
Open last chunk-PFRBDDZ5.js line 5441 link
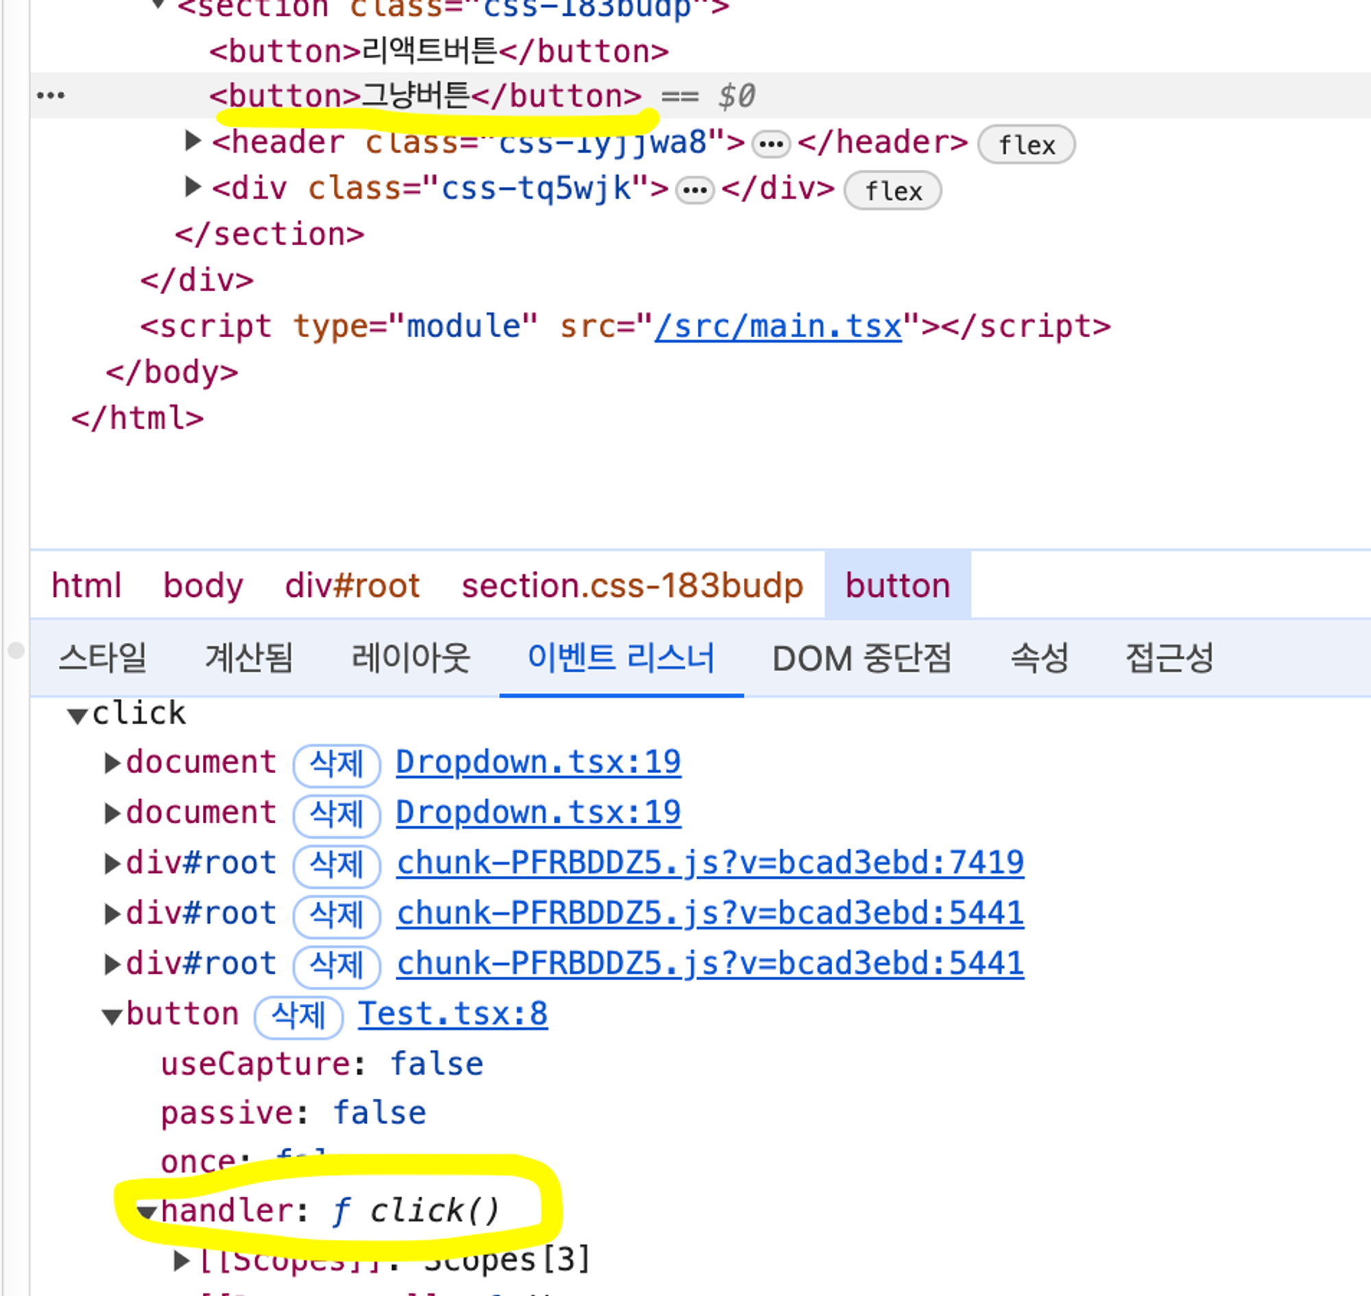709,964
